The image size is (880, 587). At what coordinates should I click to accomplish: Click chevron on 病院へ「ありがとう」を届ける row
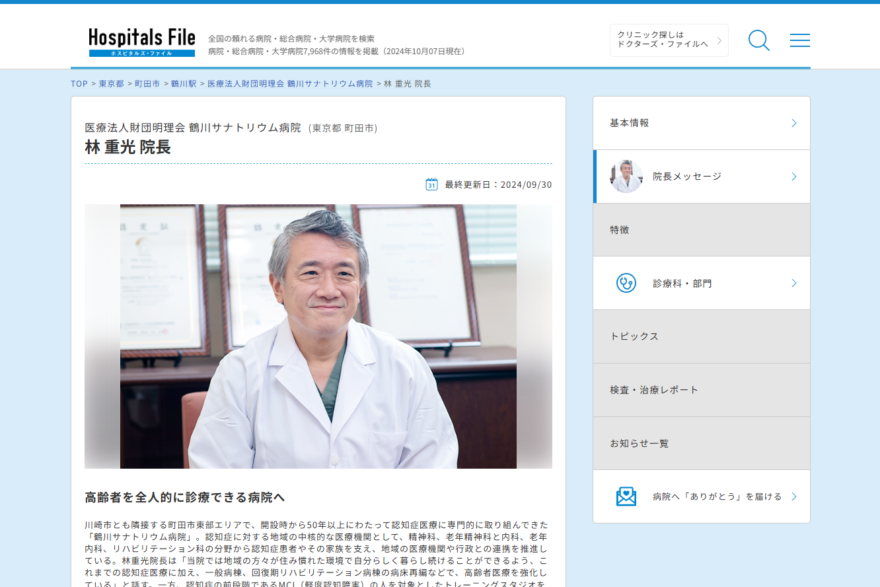coord(793,496)
